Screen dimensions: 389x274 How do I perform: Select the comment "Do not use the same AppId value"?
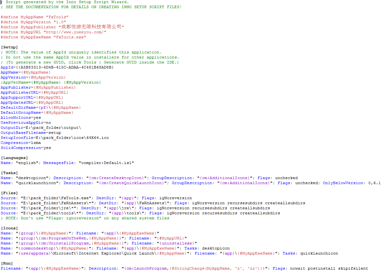[x=90, y=57]
